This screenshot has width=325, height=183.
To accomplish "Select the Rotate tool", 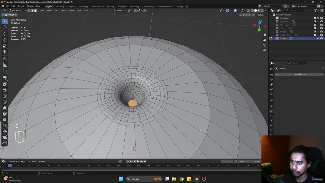I will (x=5, y=40).
